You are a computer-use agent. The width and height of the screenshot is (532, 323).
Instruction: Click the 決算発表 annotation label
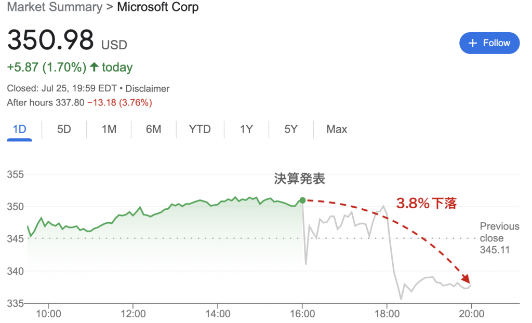point(299,179)
